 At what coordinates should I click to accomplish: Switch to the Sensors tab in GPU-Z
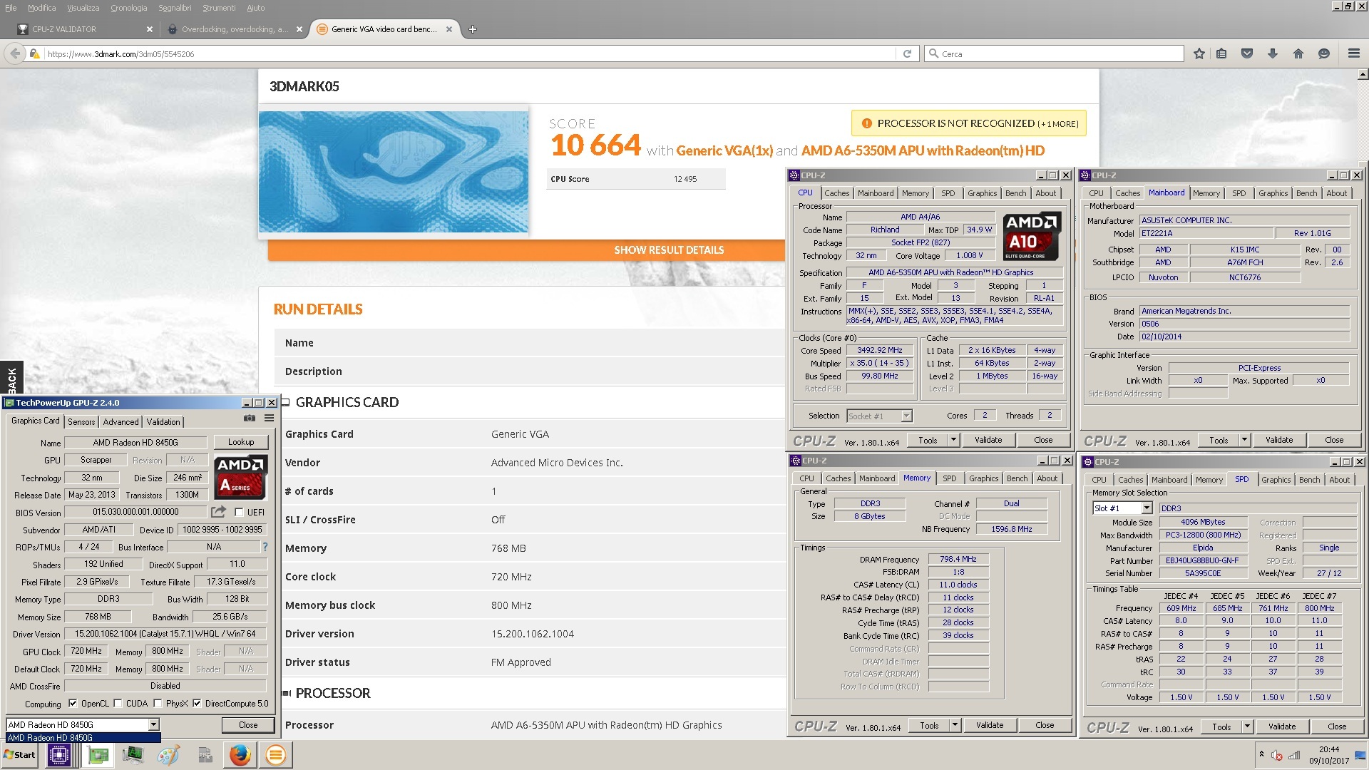pos(81,422)
